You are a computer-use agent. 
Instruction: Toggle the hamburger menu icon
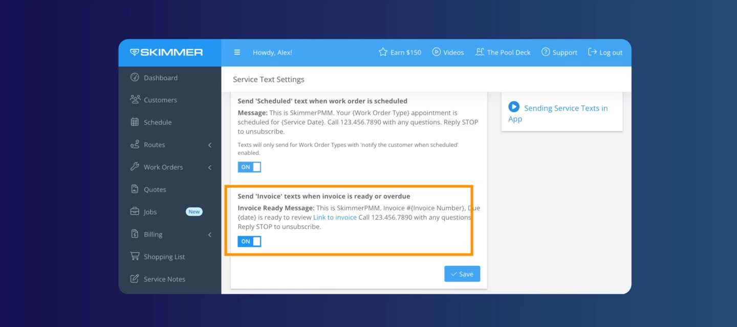[x=237, y=52]
